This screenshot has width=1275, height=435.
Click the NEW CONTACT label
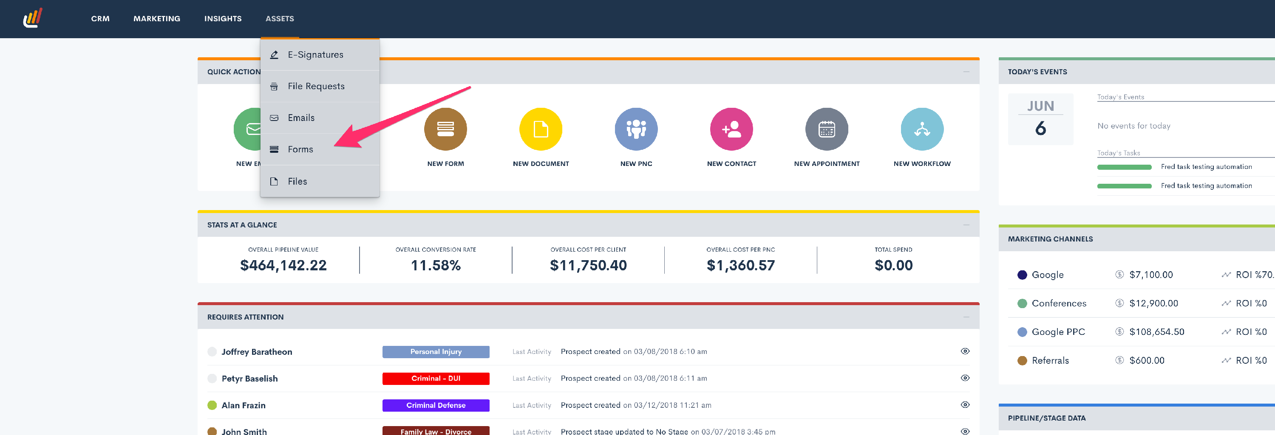pyautogui.click(x=731, y=164)
